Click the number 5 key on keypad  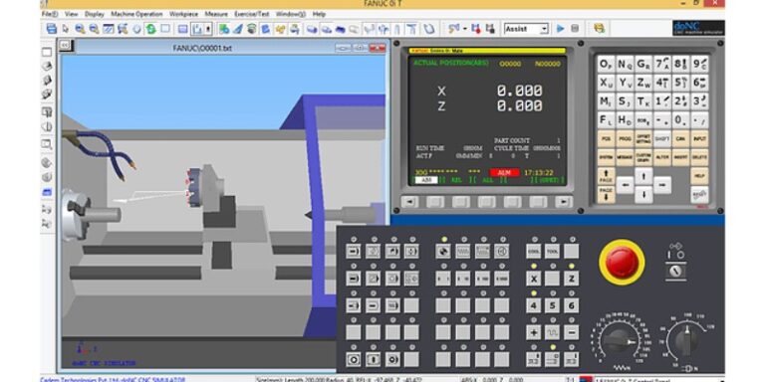point(680,83)
